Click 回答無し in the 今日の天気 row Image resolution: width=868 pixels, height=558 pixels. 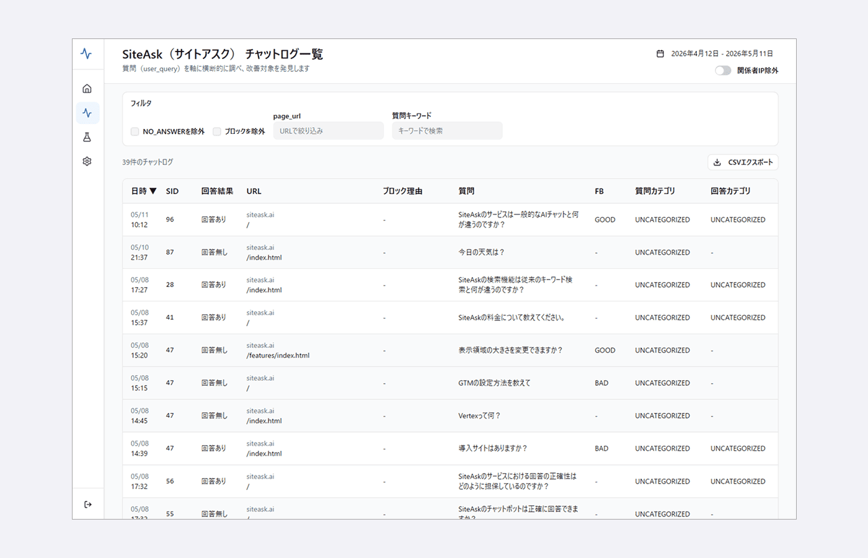point(214,252)
